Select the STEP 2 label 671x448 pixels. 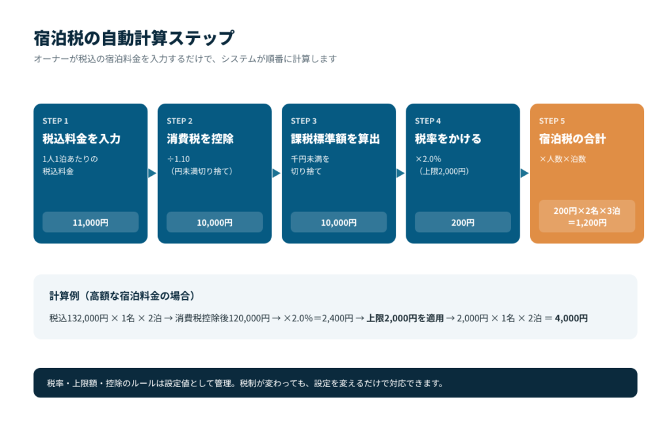180,121
